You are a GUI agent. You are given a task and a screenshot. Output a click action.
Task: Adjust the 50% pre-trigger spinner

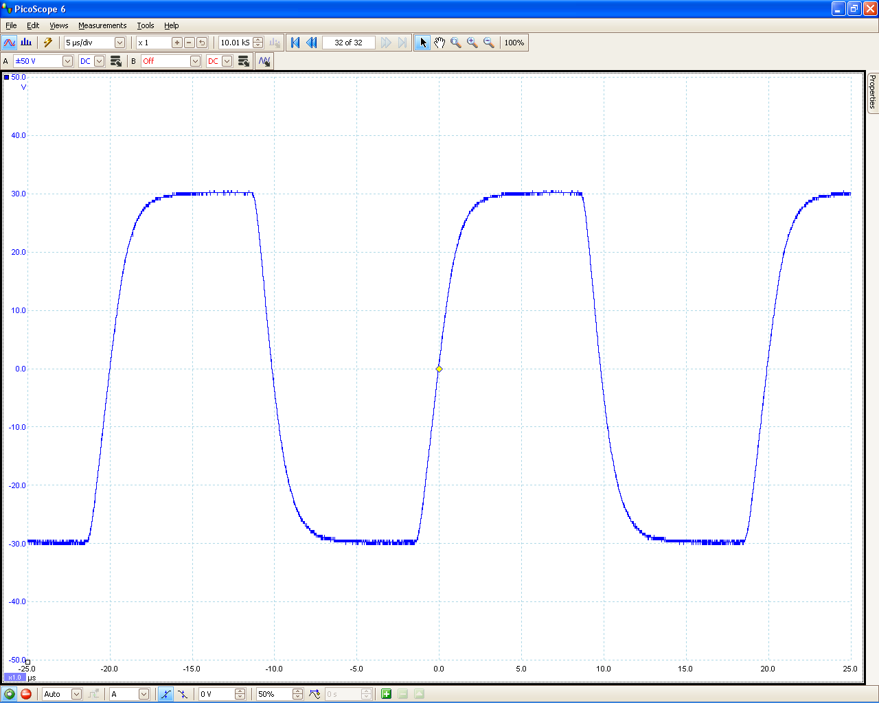click(x=297, y=694)
